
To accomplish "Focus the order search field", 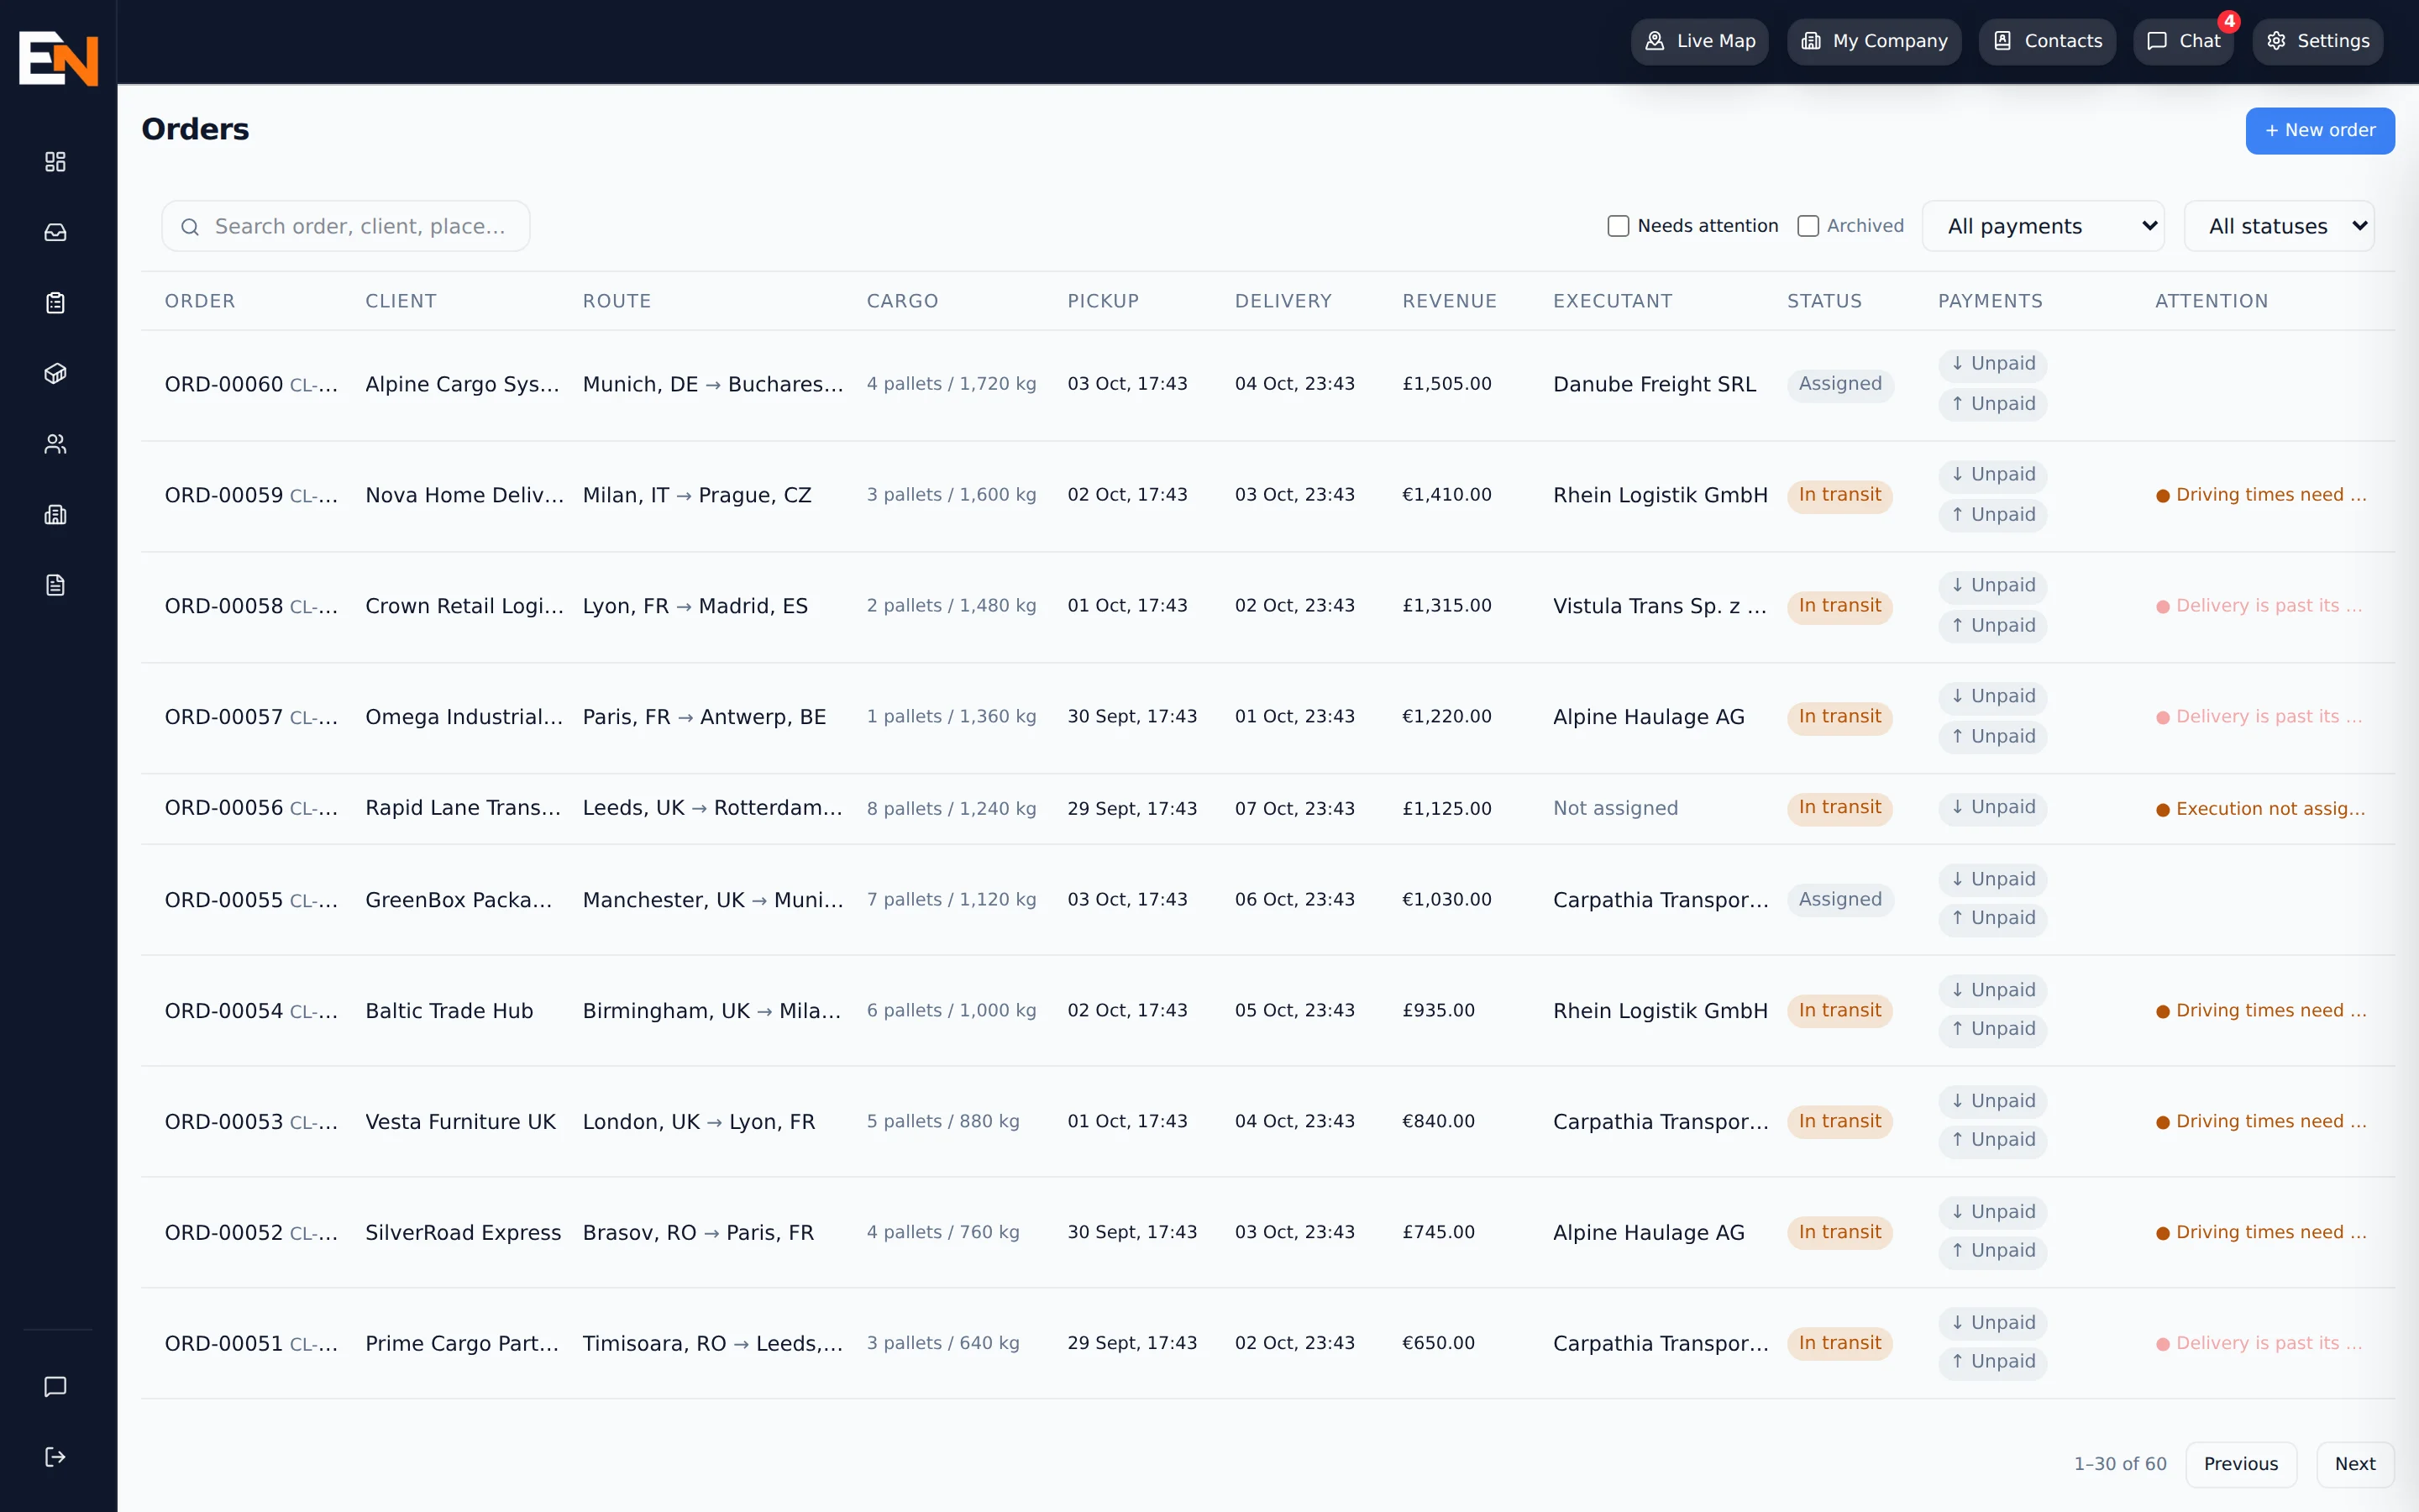I will pyautogui.click(x=346, y=226).
